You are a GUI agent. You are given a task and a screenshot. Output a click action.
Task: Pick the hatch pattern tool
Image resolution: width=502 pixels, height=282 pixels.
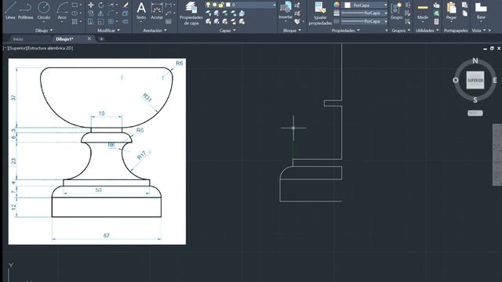pyautogui.click(x=75, y=22)
